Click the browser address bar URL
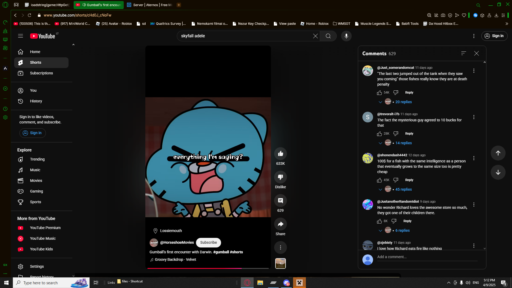Image resolution: width=512 pixels, height=288 pixels. [77, 15]
